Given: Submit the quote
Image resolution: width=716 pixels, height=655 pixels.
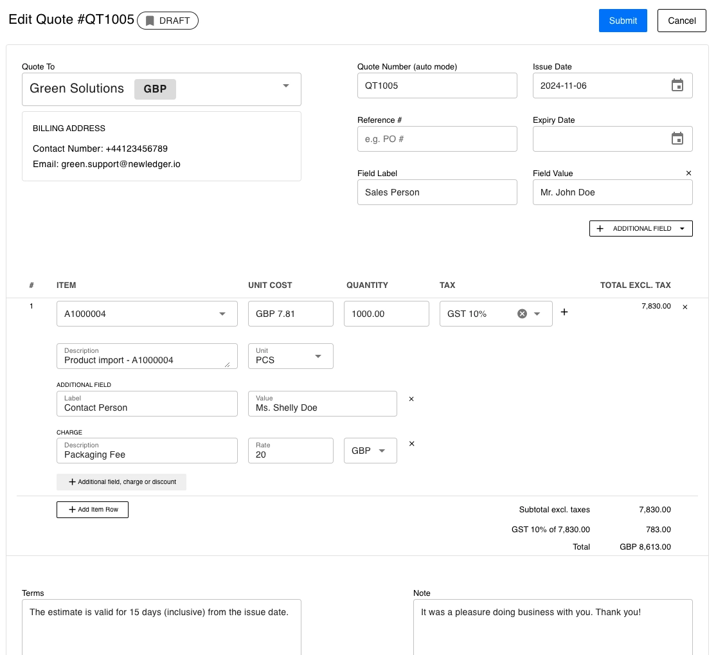Looking at the screenshot, I should (622, 20).
